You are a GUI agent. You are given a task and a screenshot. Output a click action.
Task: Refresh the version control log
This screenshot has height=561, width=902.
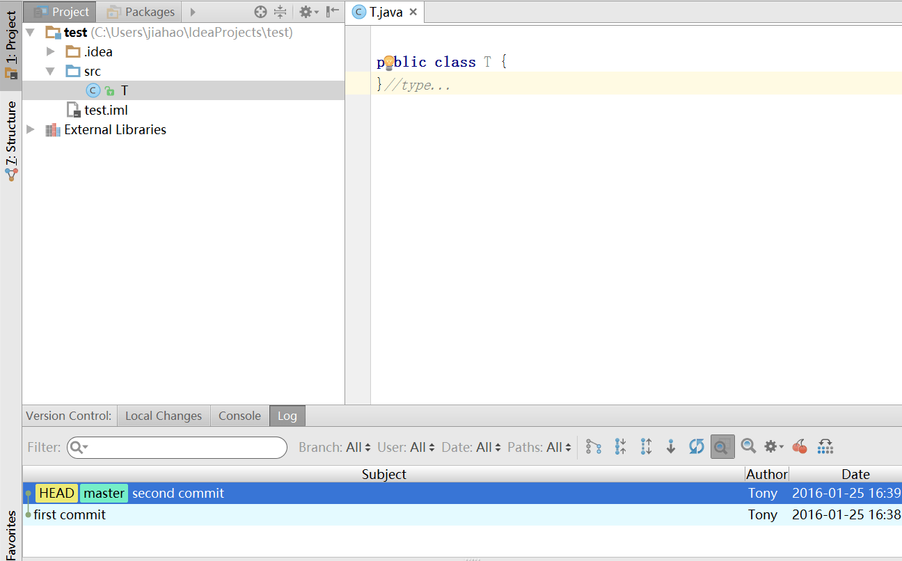click(x=697, y=446)
